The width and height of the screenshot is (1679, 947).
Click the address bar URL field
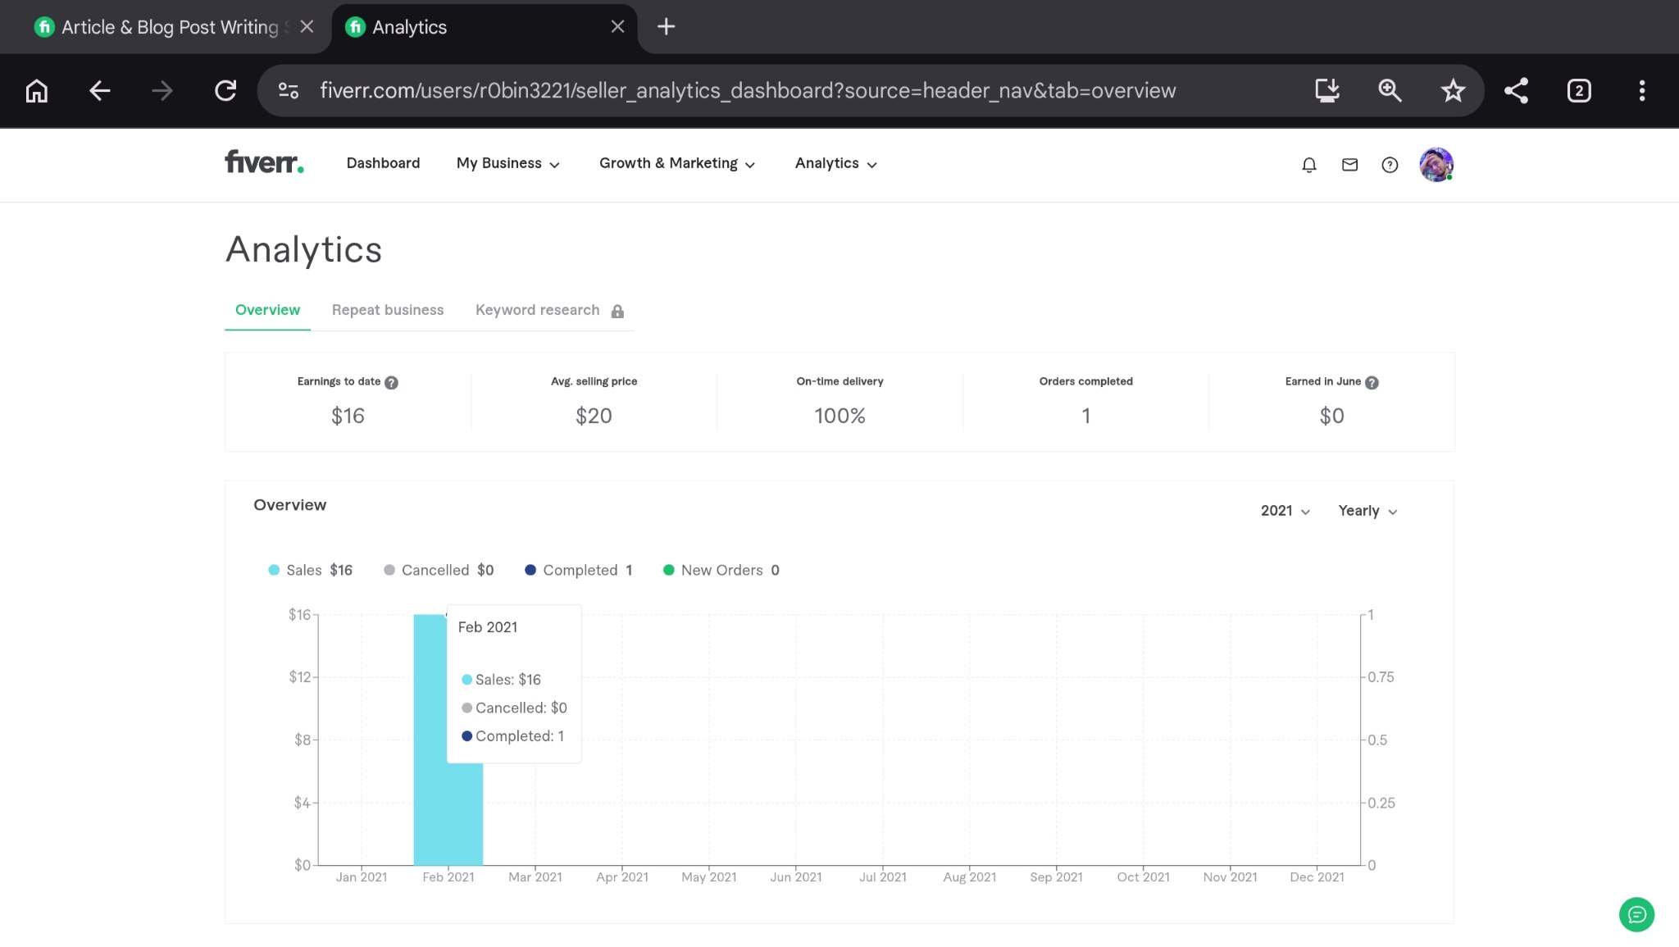(748, 90)
